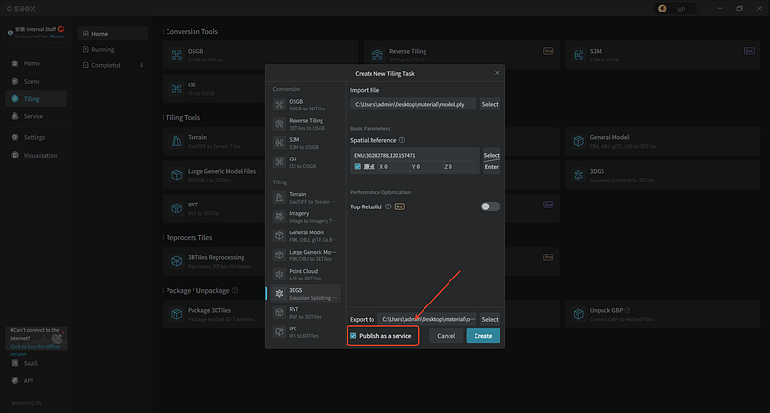
Task: Open the Top Rebuild help icon
Action: pos(388,206)
